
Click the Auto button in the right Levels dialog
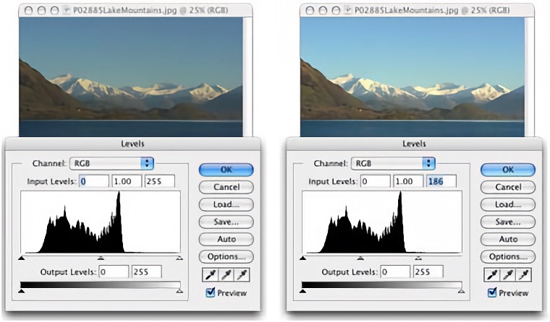(x=507, y=239)
